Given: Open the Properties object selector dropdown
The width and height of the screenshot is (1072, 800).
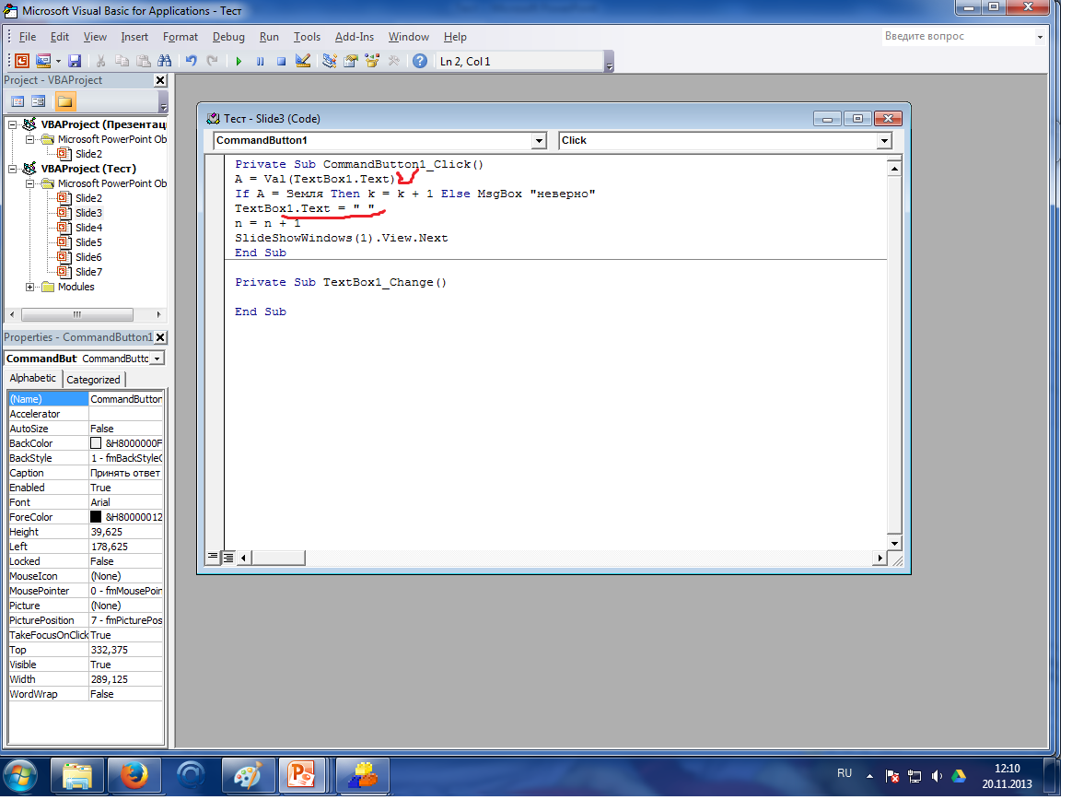Looking at the screenshot, I should (157, 359).
